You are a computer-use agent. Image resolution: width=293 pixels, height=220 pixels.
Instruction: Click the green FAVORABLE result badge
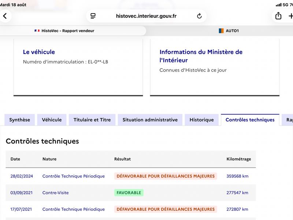click(129, 193)
